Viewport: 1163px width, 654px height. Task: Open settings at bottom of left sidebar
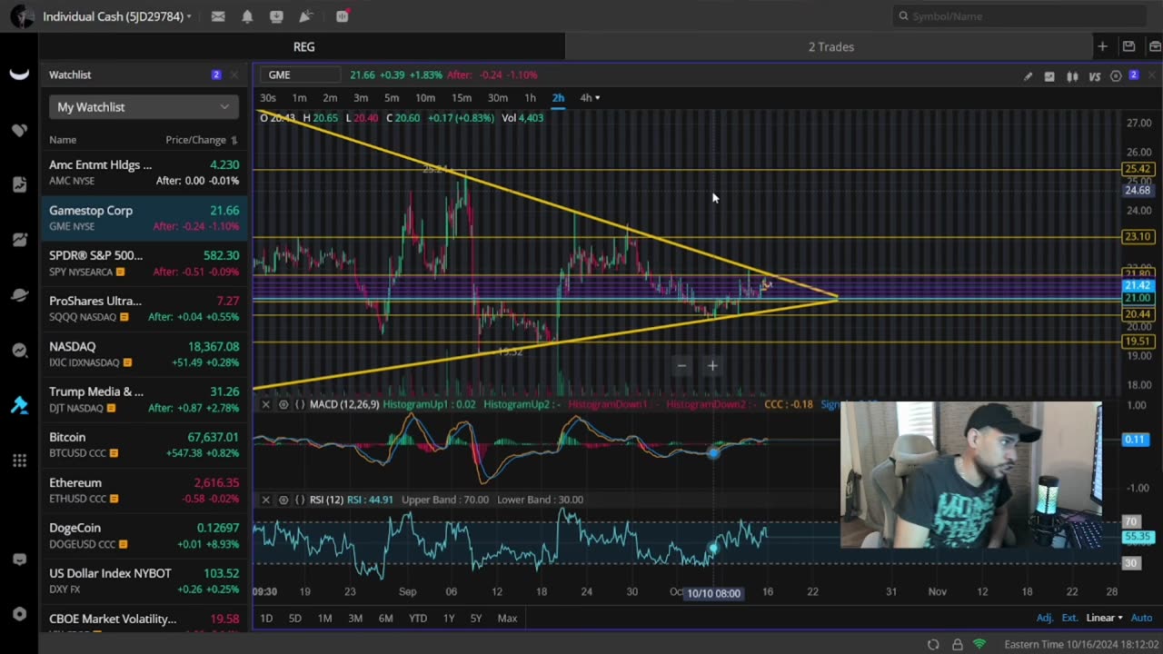(19, 614)
